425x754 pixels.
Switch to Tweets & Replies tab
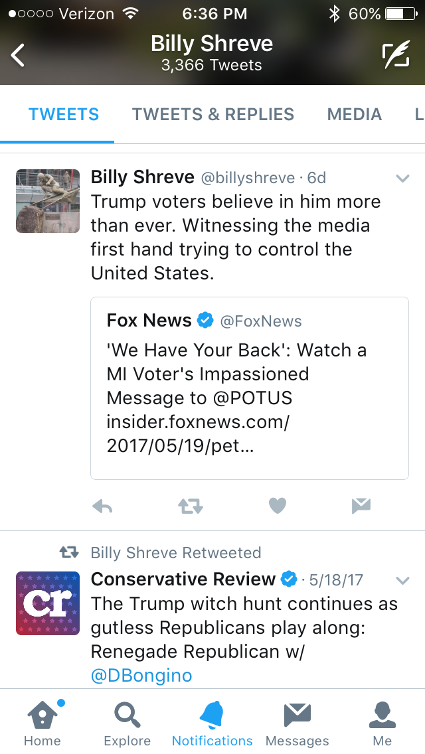(x=212, y=114)
